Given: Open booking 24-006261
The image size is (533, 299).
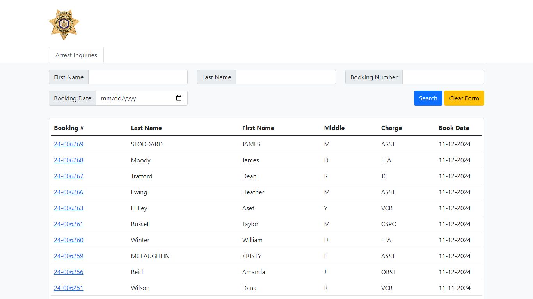Looking at the screenshot, I should click(68, 224).
